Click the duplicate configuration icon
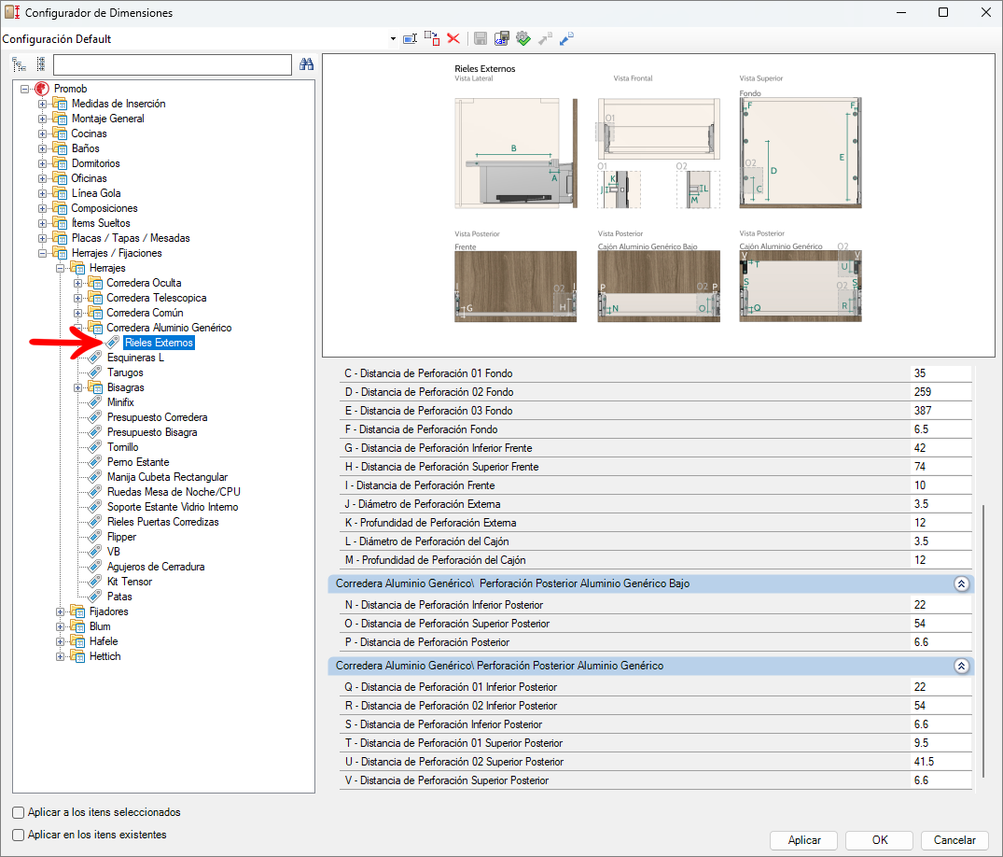 click(432, 39)
